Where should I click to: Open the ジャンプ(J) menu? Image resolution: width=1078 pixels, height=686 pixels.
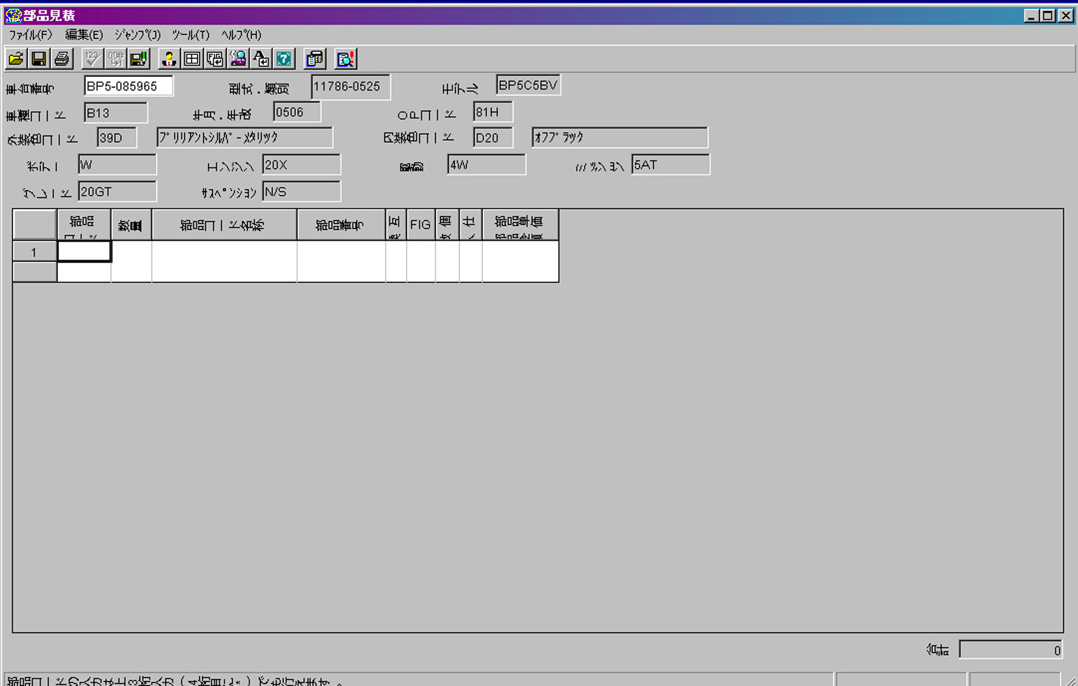(137, 35)
